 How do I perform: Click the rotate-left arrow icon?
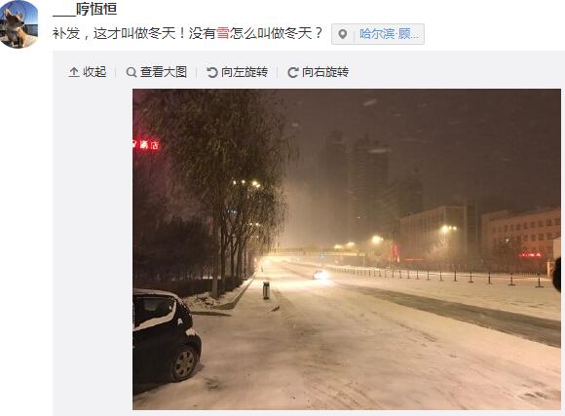[212, 72]
